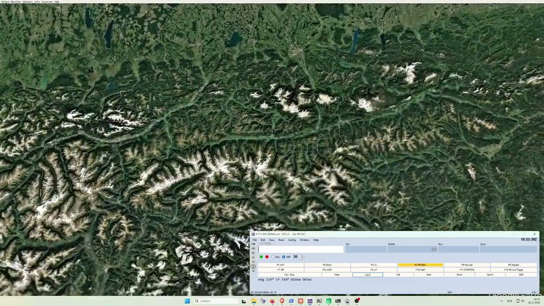Click the Windows taskbar search box
544x306 pixels.
[x=216, y=301]
